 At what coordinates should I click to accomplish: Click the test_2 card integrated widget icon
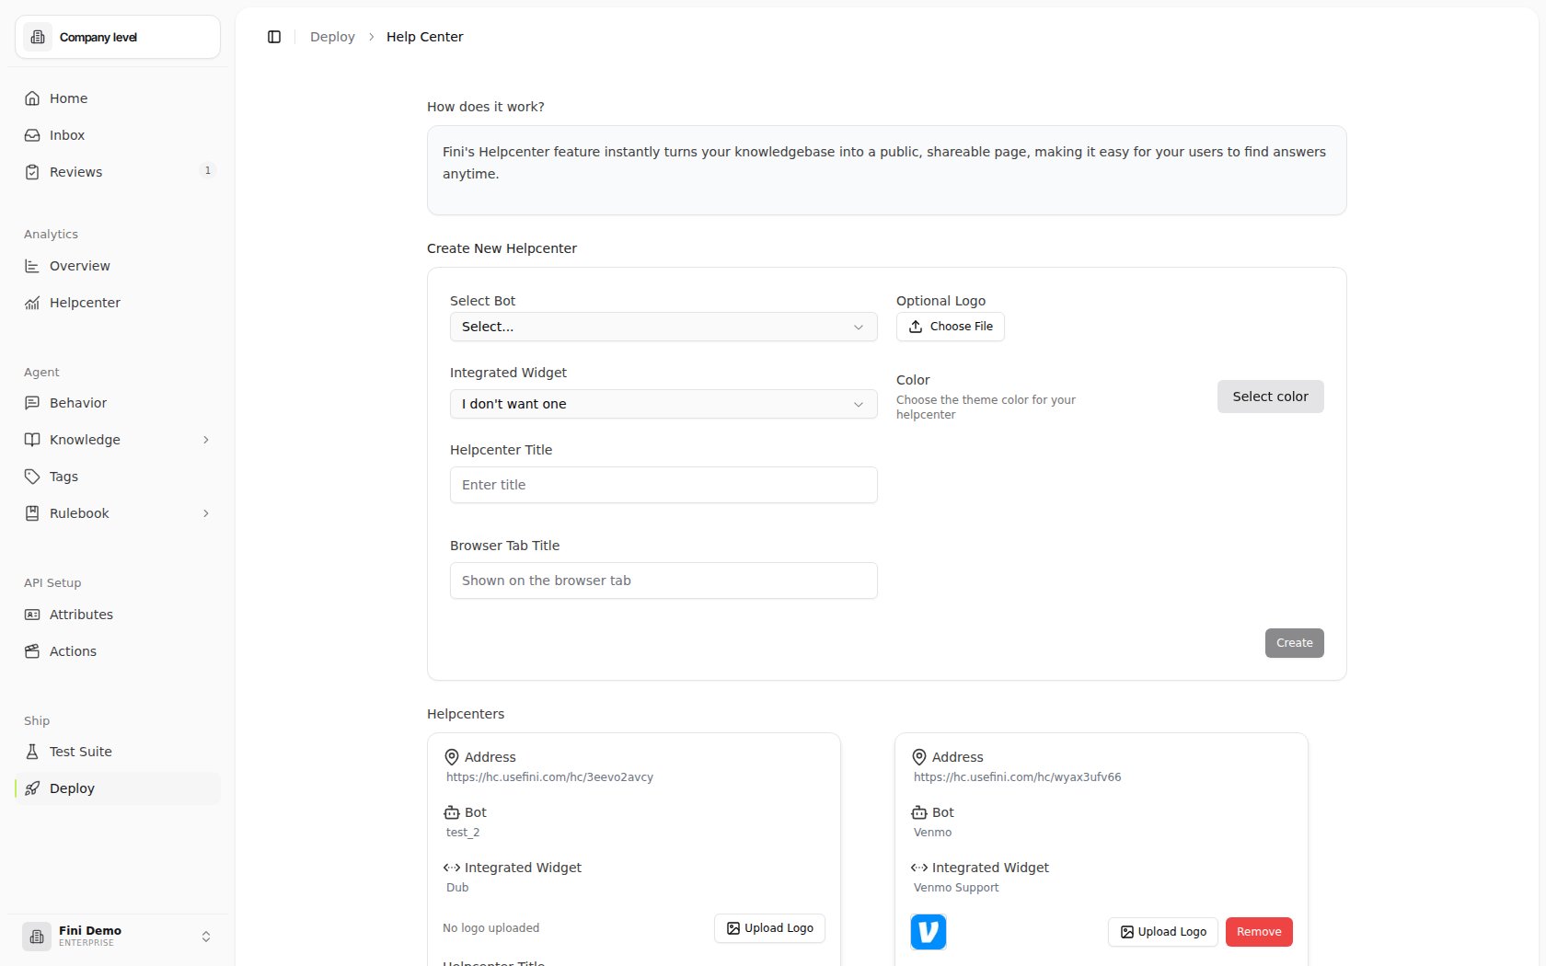pos(452,868)
